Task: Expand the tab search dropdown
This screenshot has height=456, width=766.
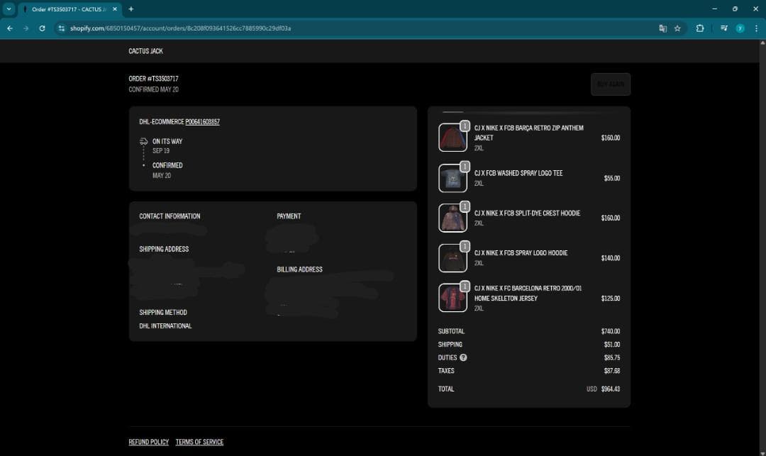Action: pyautogui.click(x=9, y=9)
